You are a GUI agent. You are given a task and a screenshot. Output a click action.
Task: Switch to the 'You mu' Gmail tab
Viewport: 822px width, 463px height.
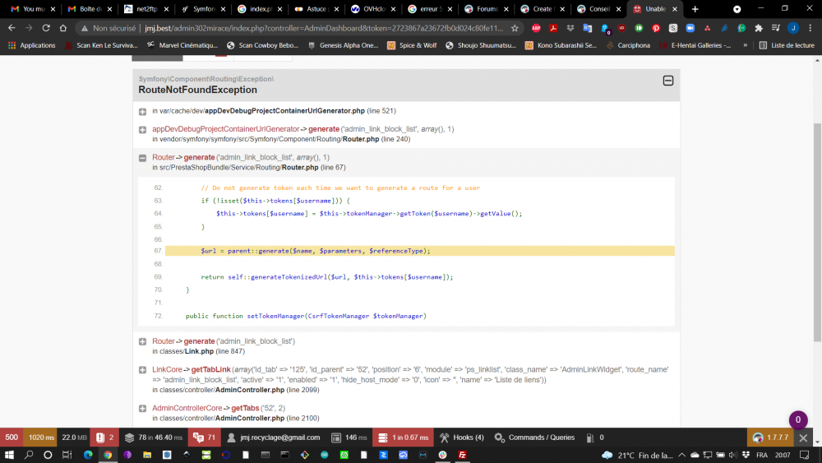coord(33,9)
